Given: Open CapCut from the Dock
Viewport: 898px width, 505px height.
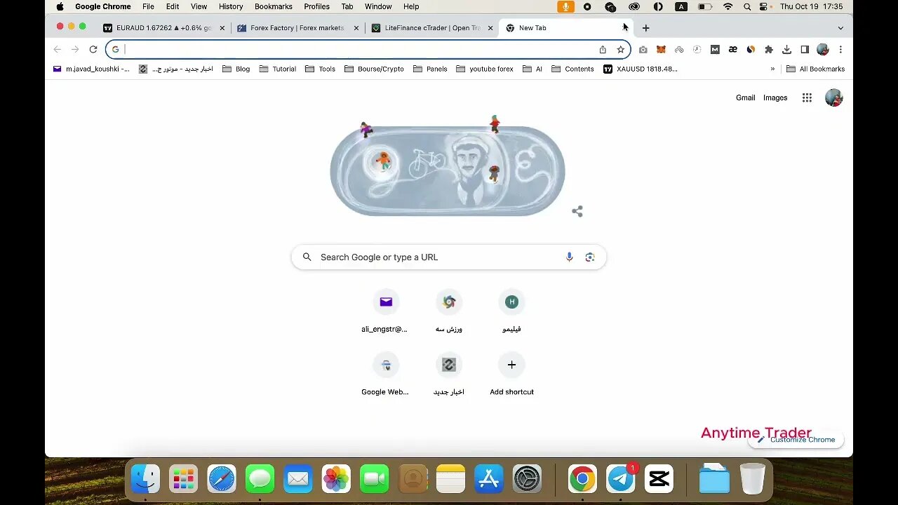Looking at the screenshot, I should pos(659,479).
